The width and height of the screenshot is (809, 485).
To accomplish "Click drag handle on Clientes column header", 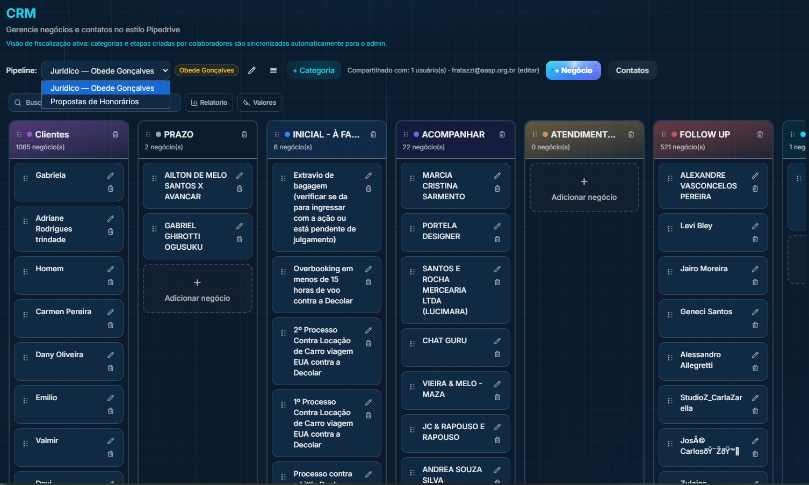I will (x=19, y=134).
